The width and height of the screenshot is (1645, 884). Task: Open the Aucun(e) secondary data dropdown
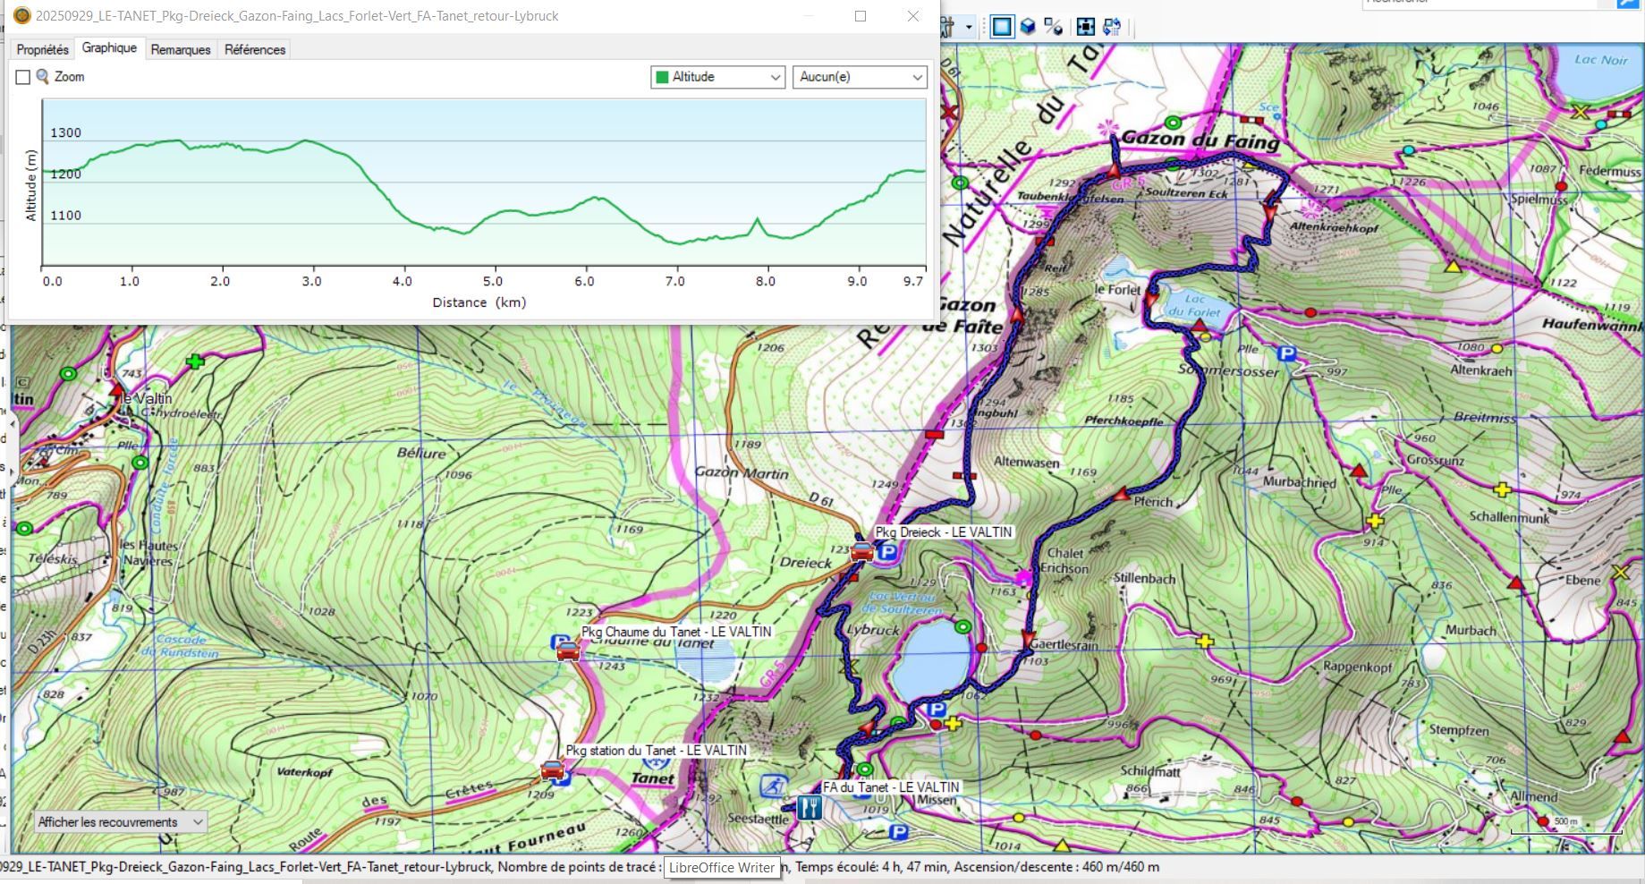click(860, 77)
